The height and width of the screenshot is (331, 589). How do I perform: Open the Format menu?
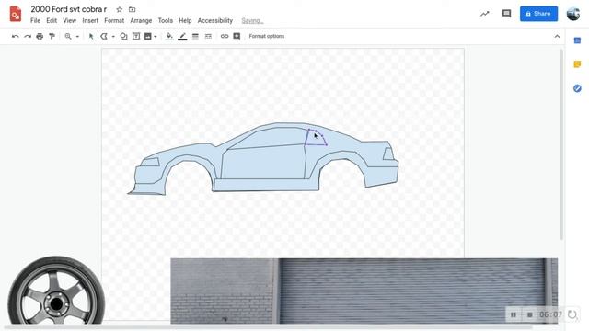[114, 20]
